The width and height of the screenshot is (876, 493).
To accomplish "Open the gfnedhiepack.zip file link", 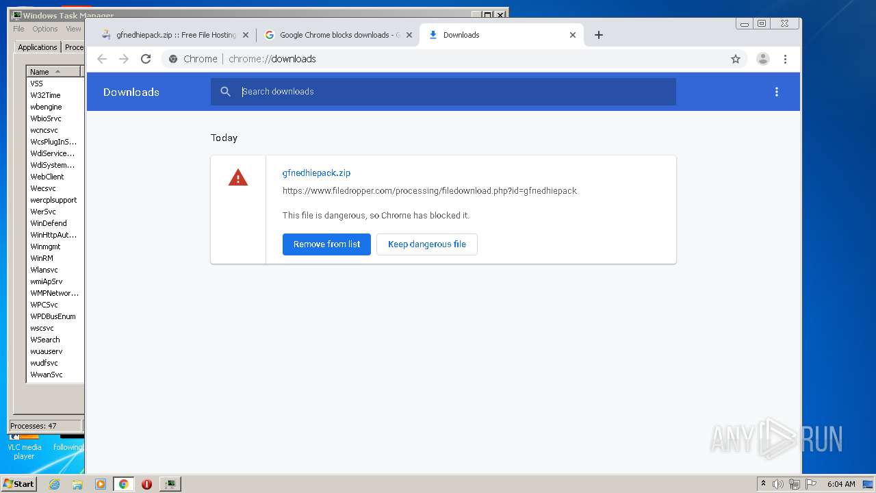I will coord(316,173).
